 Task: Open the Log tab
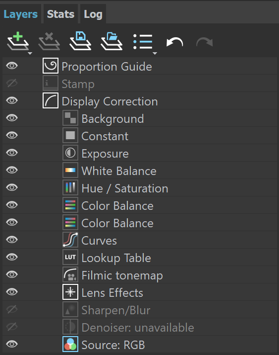93,14
